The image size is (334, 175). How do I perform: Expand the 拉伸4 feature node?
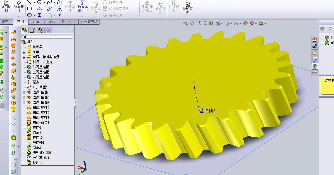24,127
